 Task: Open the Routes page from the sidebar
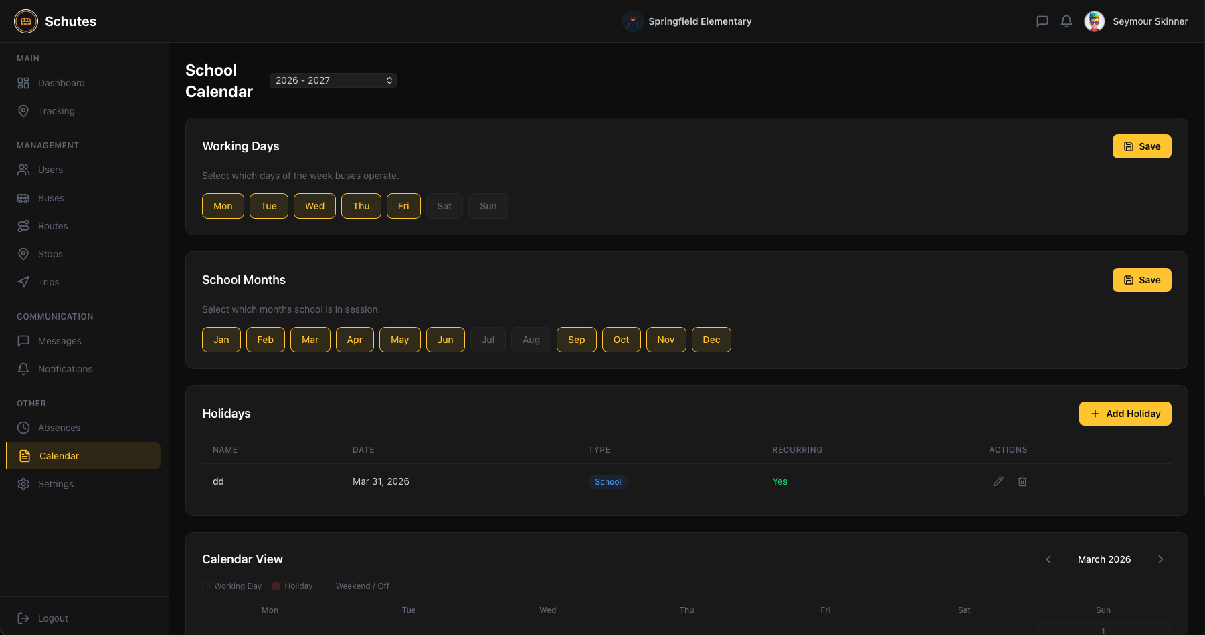click(x=53, y=226)
